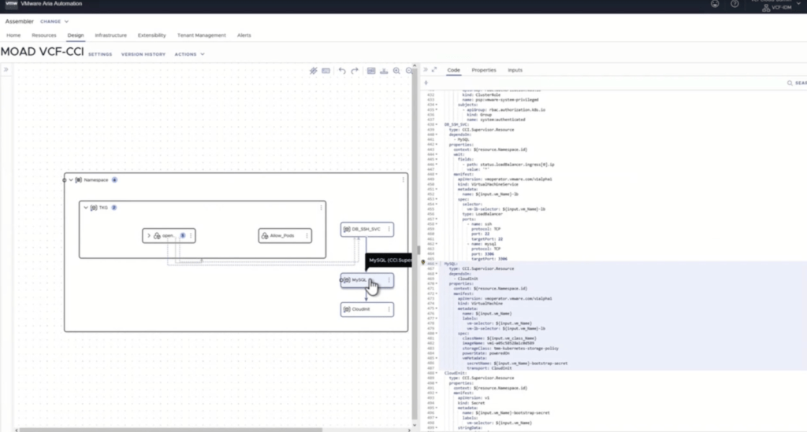Click the zoom in magnifier icon
Screen dimensions: 807x432
tap(396, 71)
